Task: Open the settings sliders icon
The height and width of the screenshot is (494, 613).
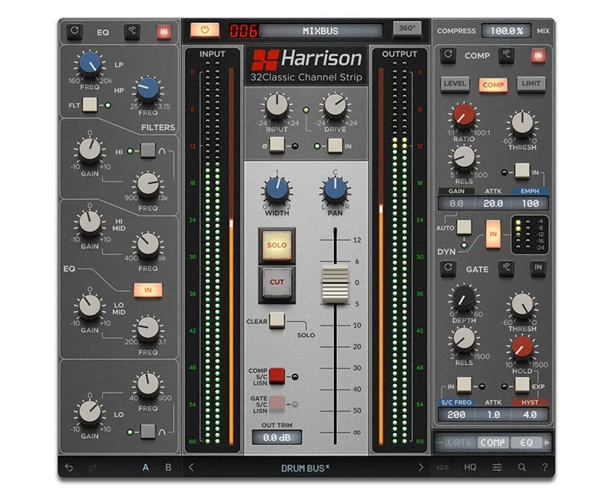Action: (x=497, y=467)
